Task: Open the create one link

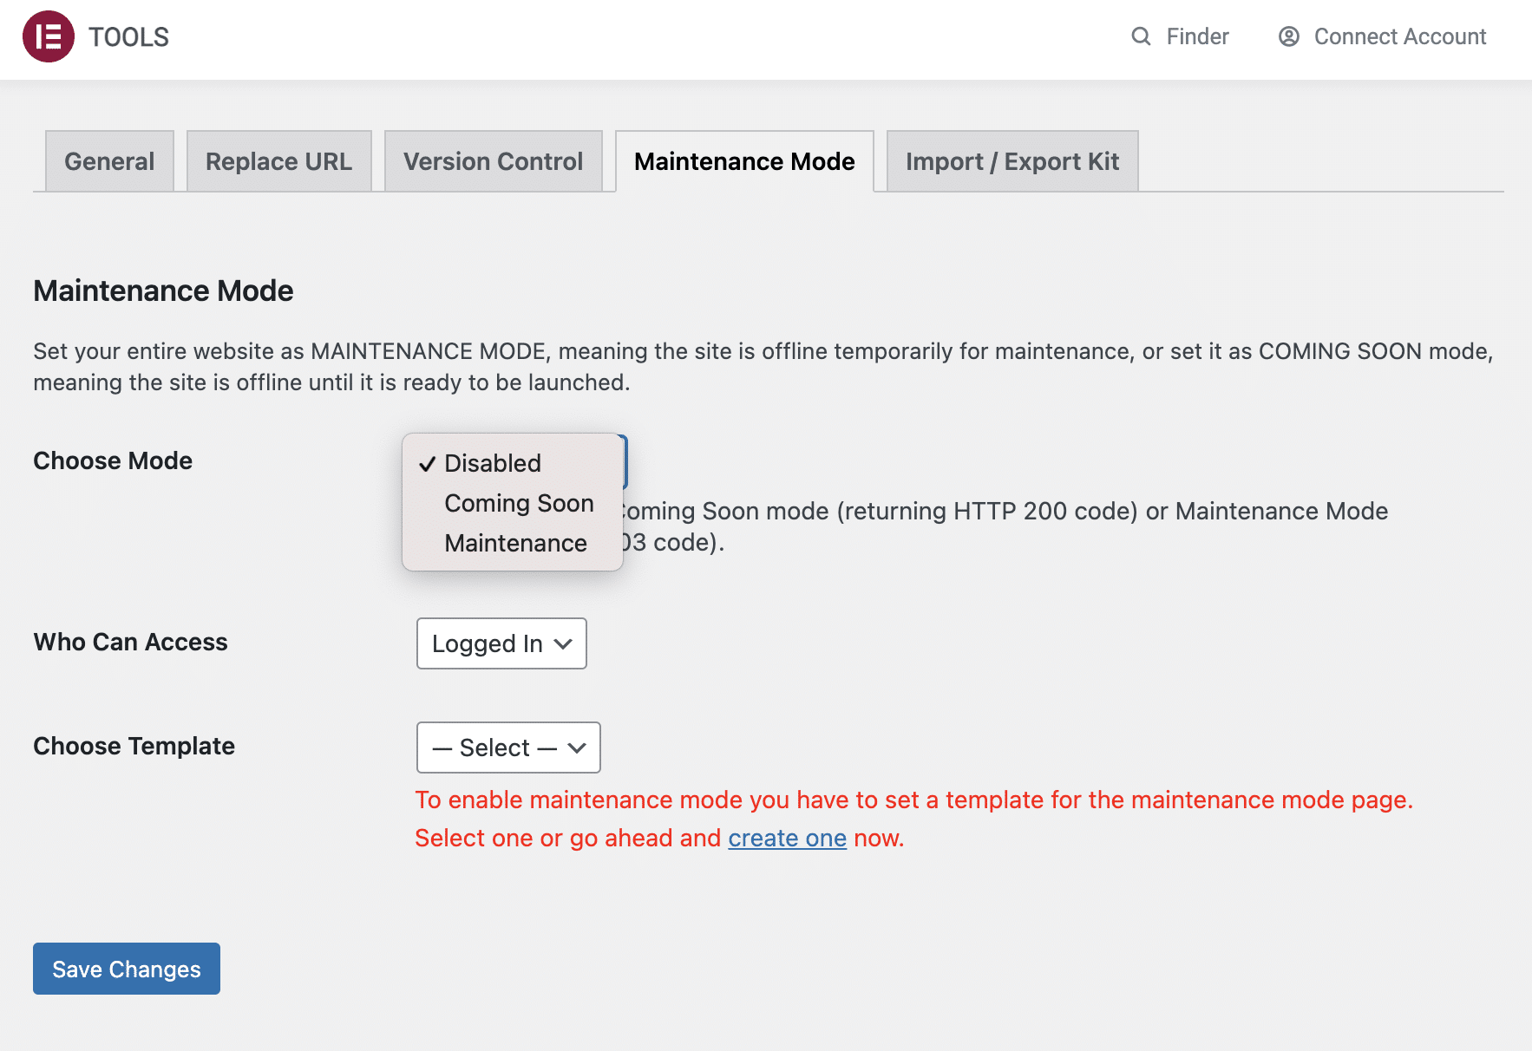Action: pyautogui.click(x=787, y=838)
